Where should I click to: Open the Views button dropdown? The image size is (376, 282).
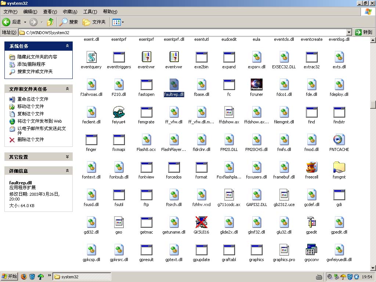pyautogui.click(x=122, y=22)
